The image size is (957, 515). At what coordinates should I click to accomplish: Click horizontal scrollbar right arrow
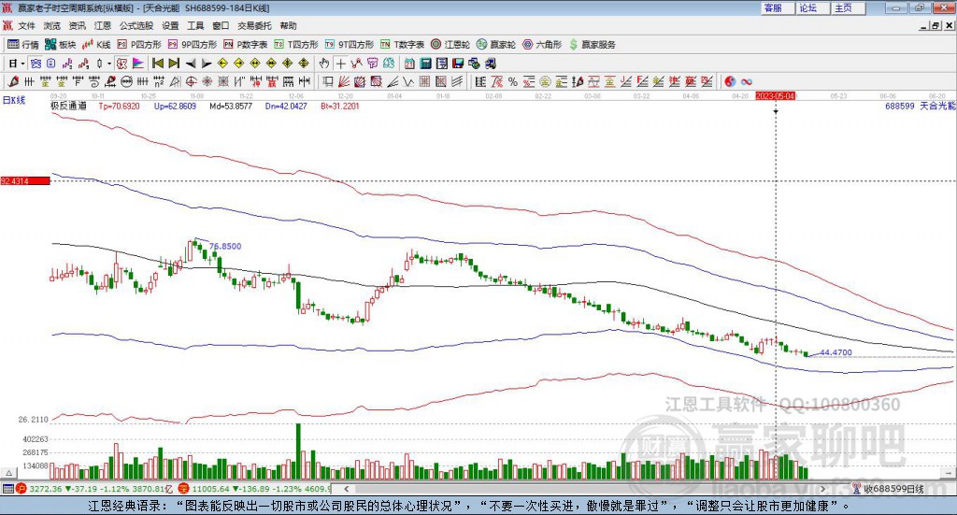click(822, 489)
